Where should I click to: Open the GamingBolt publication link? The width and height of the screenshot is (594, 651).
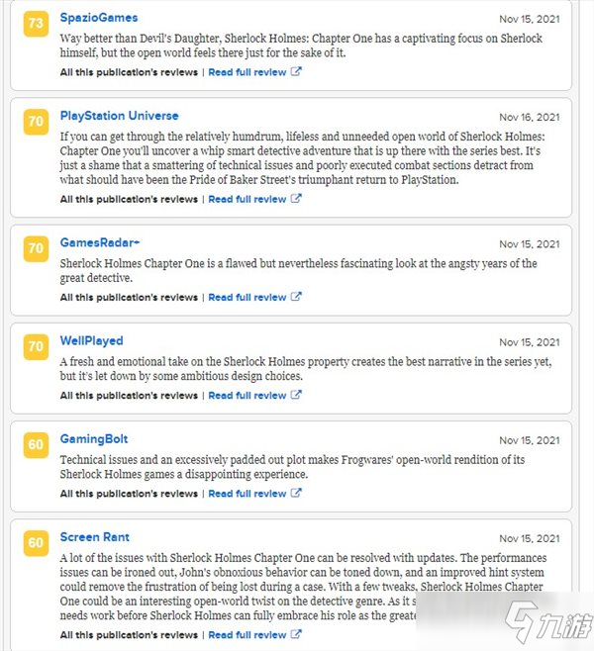tap(94, 439)
